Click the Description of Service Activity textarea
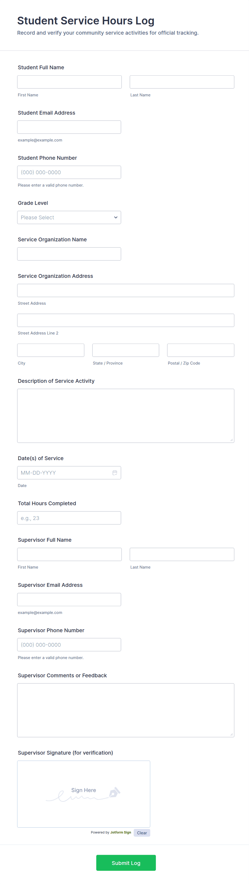This screenshot has height=884, width=249. (126, 416)
